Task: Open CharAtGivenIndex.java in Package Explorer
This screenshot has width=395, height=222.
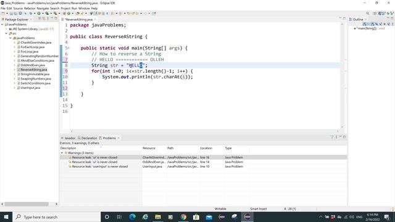Action: [36, 43]
